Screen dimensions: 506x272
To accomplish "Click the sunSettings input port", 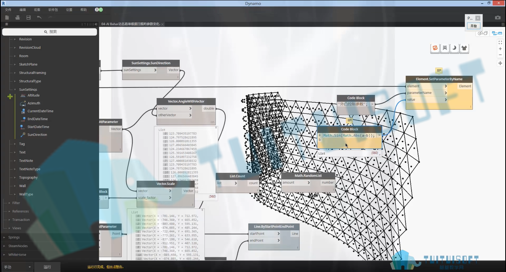I will (140, 70).
